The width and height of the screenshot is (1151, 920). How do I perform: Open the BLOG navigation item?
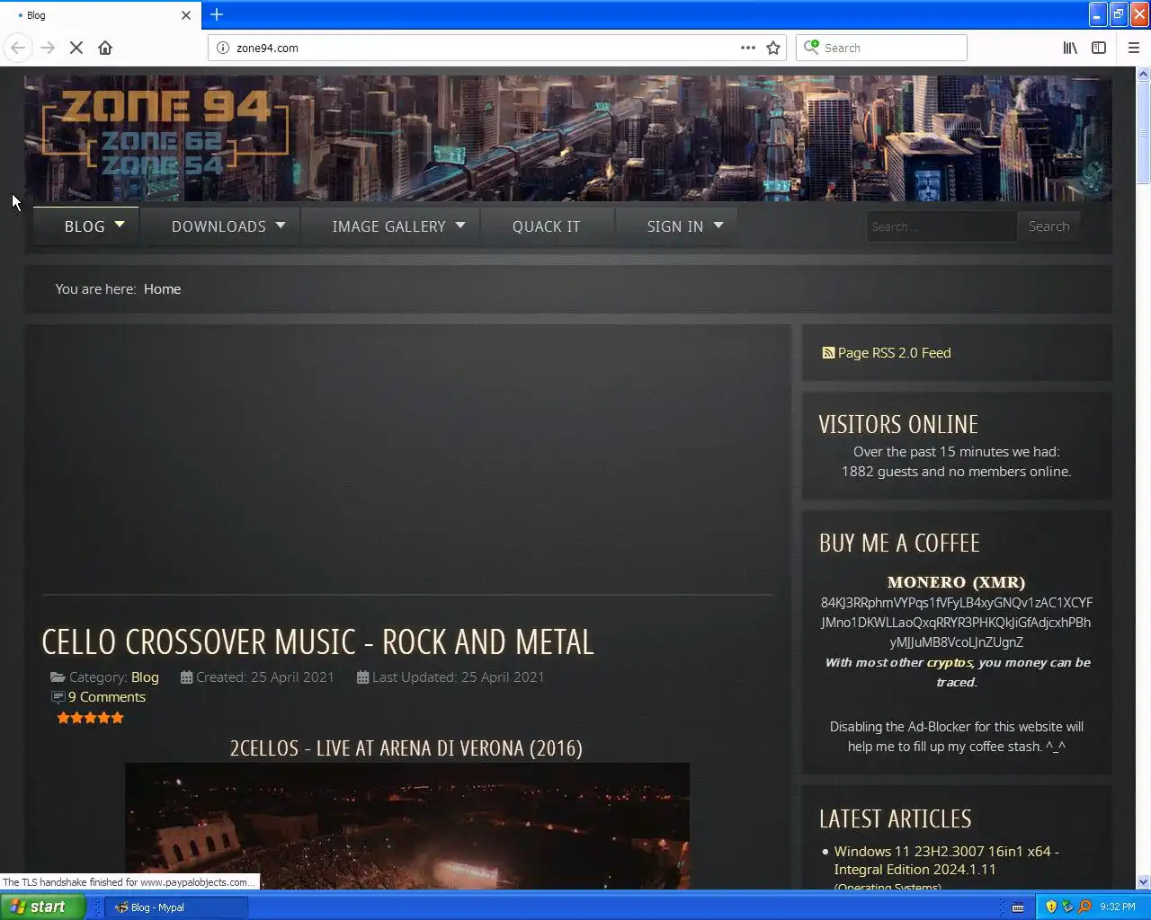coord(85,226)
